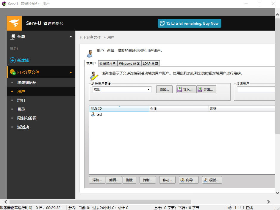Switch to the 数据库用户 tab
This screenshot has width=280, height=210.
coord(107,63)
